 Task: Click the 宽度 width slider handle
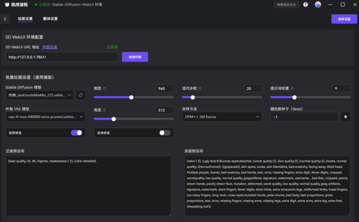click(x=131, y=97)
